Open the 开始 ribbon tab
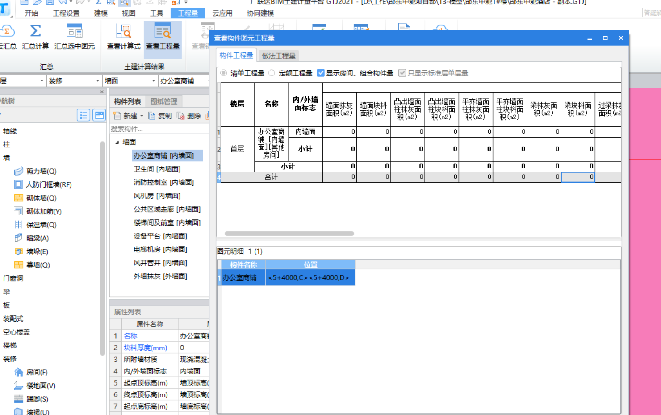The image size is (661, 415). click(x=31, y=13)
